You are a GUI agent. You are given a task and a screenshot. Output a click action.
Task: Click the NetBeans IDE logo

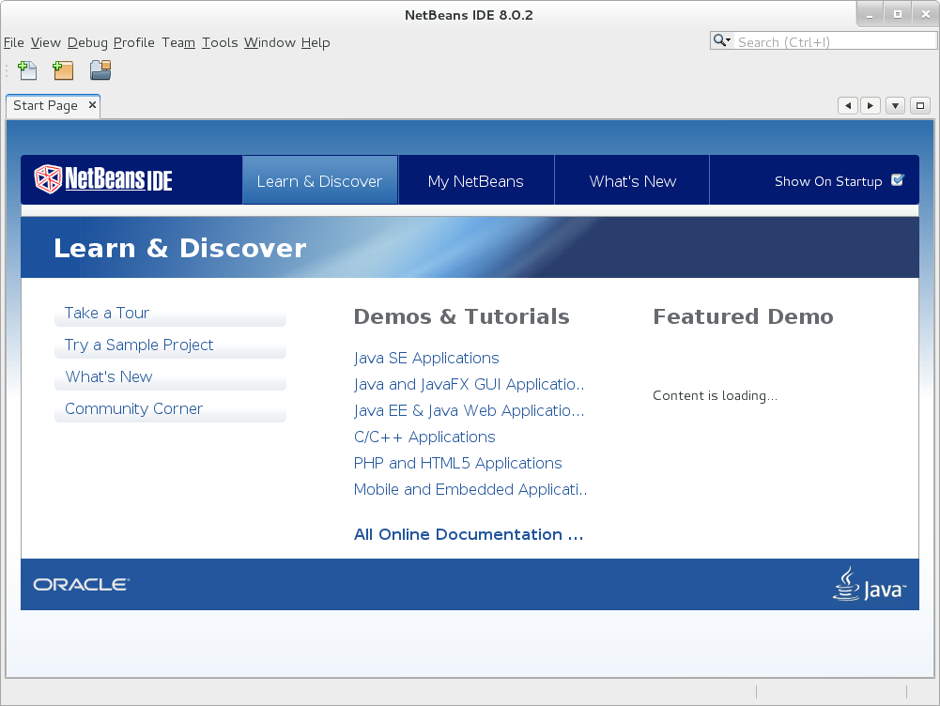(x=103, y=179)
